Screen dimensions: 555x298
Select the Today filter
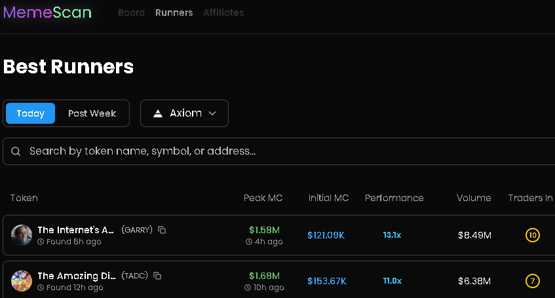30,113
